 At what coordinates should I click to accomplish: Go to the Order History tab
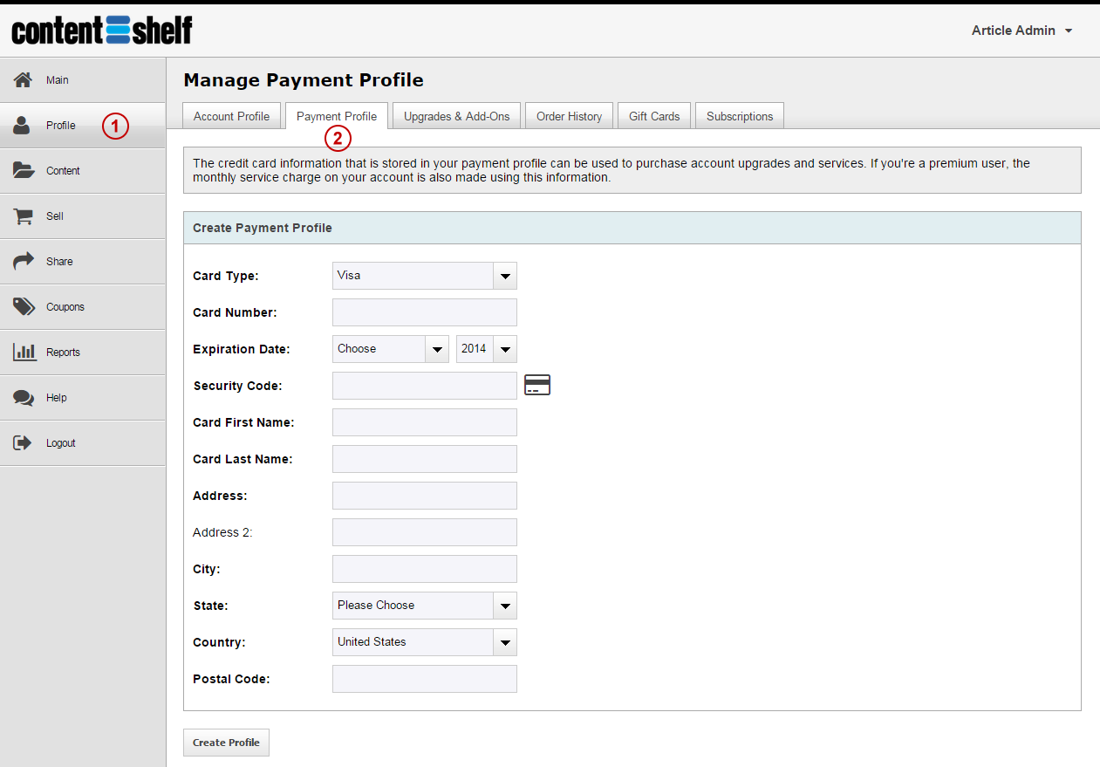tap(569, 116)
